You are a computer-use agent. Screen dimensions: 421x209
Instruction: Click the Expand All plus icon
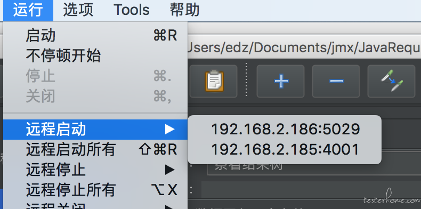(x=281, y=81)
